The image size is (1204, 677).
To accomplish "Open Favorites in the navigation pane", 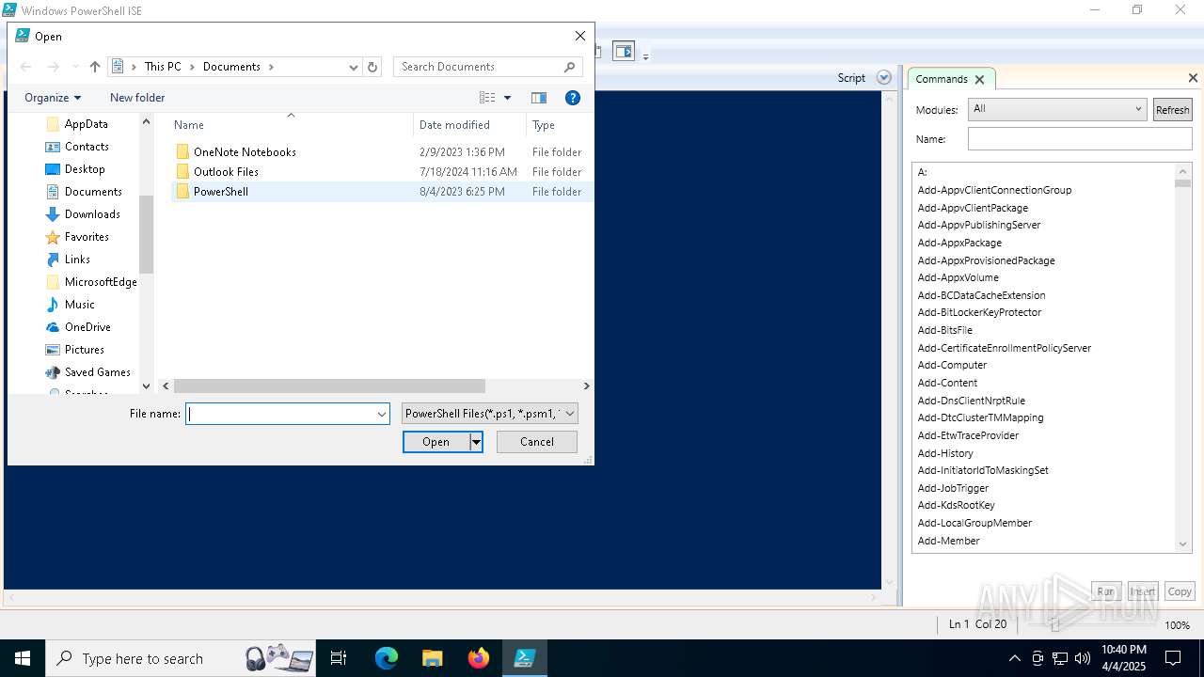I will (87, 237).
